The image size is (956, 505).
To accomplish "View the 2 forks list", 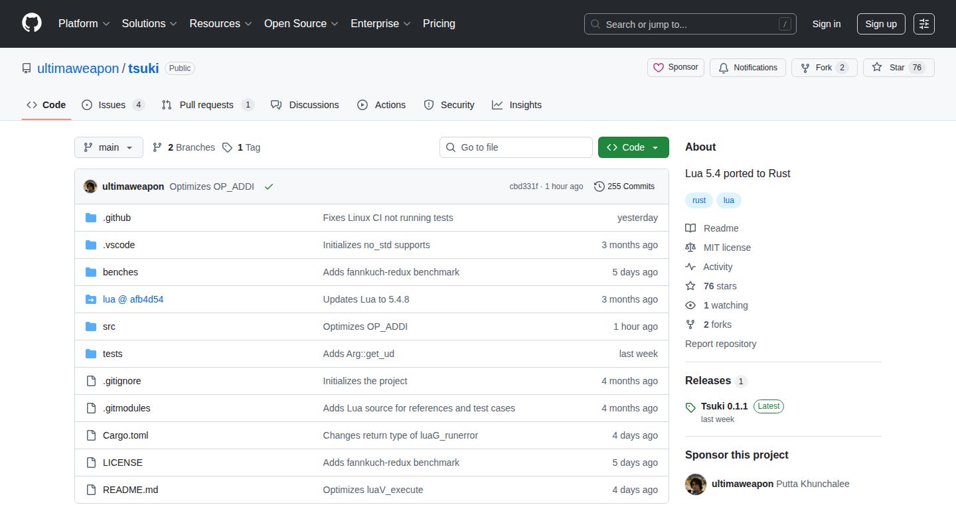I will point(708,325).
